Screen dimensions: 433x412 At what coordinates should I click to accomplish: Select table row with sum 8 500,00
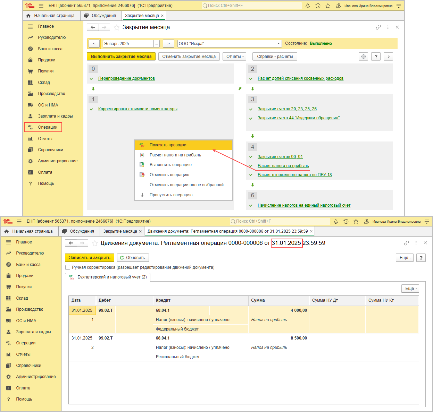tap(244, 347)
